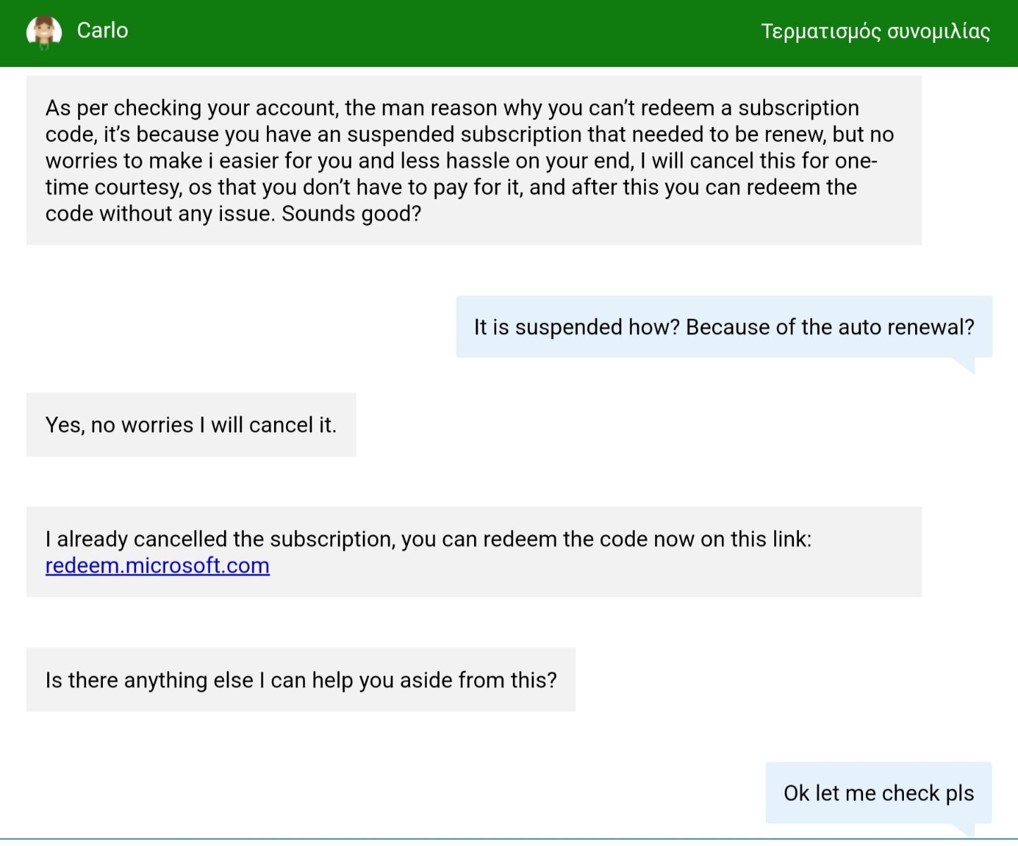This screenshot has width=1018, height=846.
Task: Select the 'I already cancelled the subscription' text line
Action: [x=428, y=539]
